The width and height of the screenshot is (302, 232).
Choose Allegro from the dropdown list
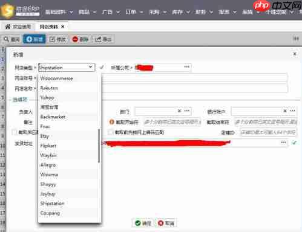tap(68, 165)
